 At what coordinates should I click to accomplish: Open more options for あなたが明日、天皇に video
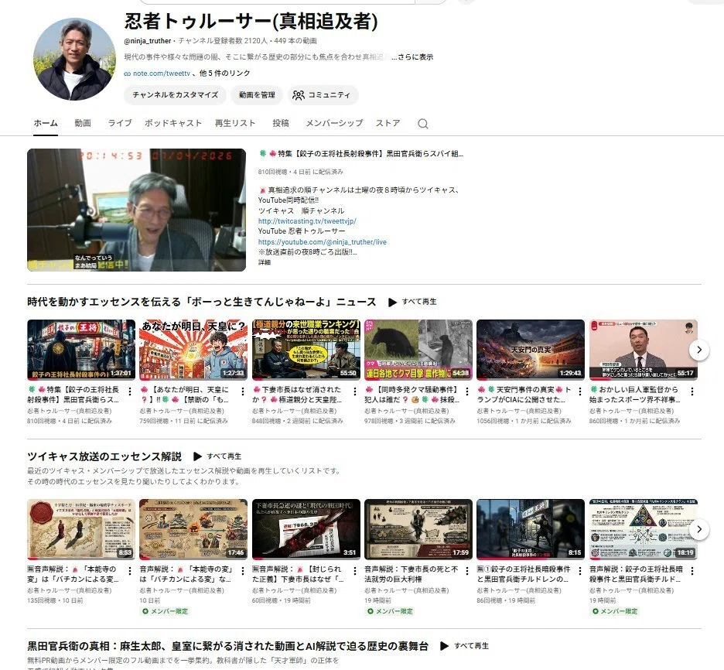(242, 391)
